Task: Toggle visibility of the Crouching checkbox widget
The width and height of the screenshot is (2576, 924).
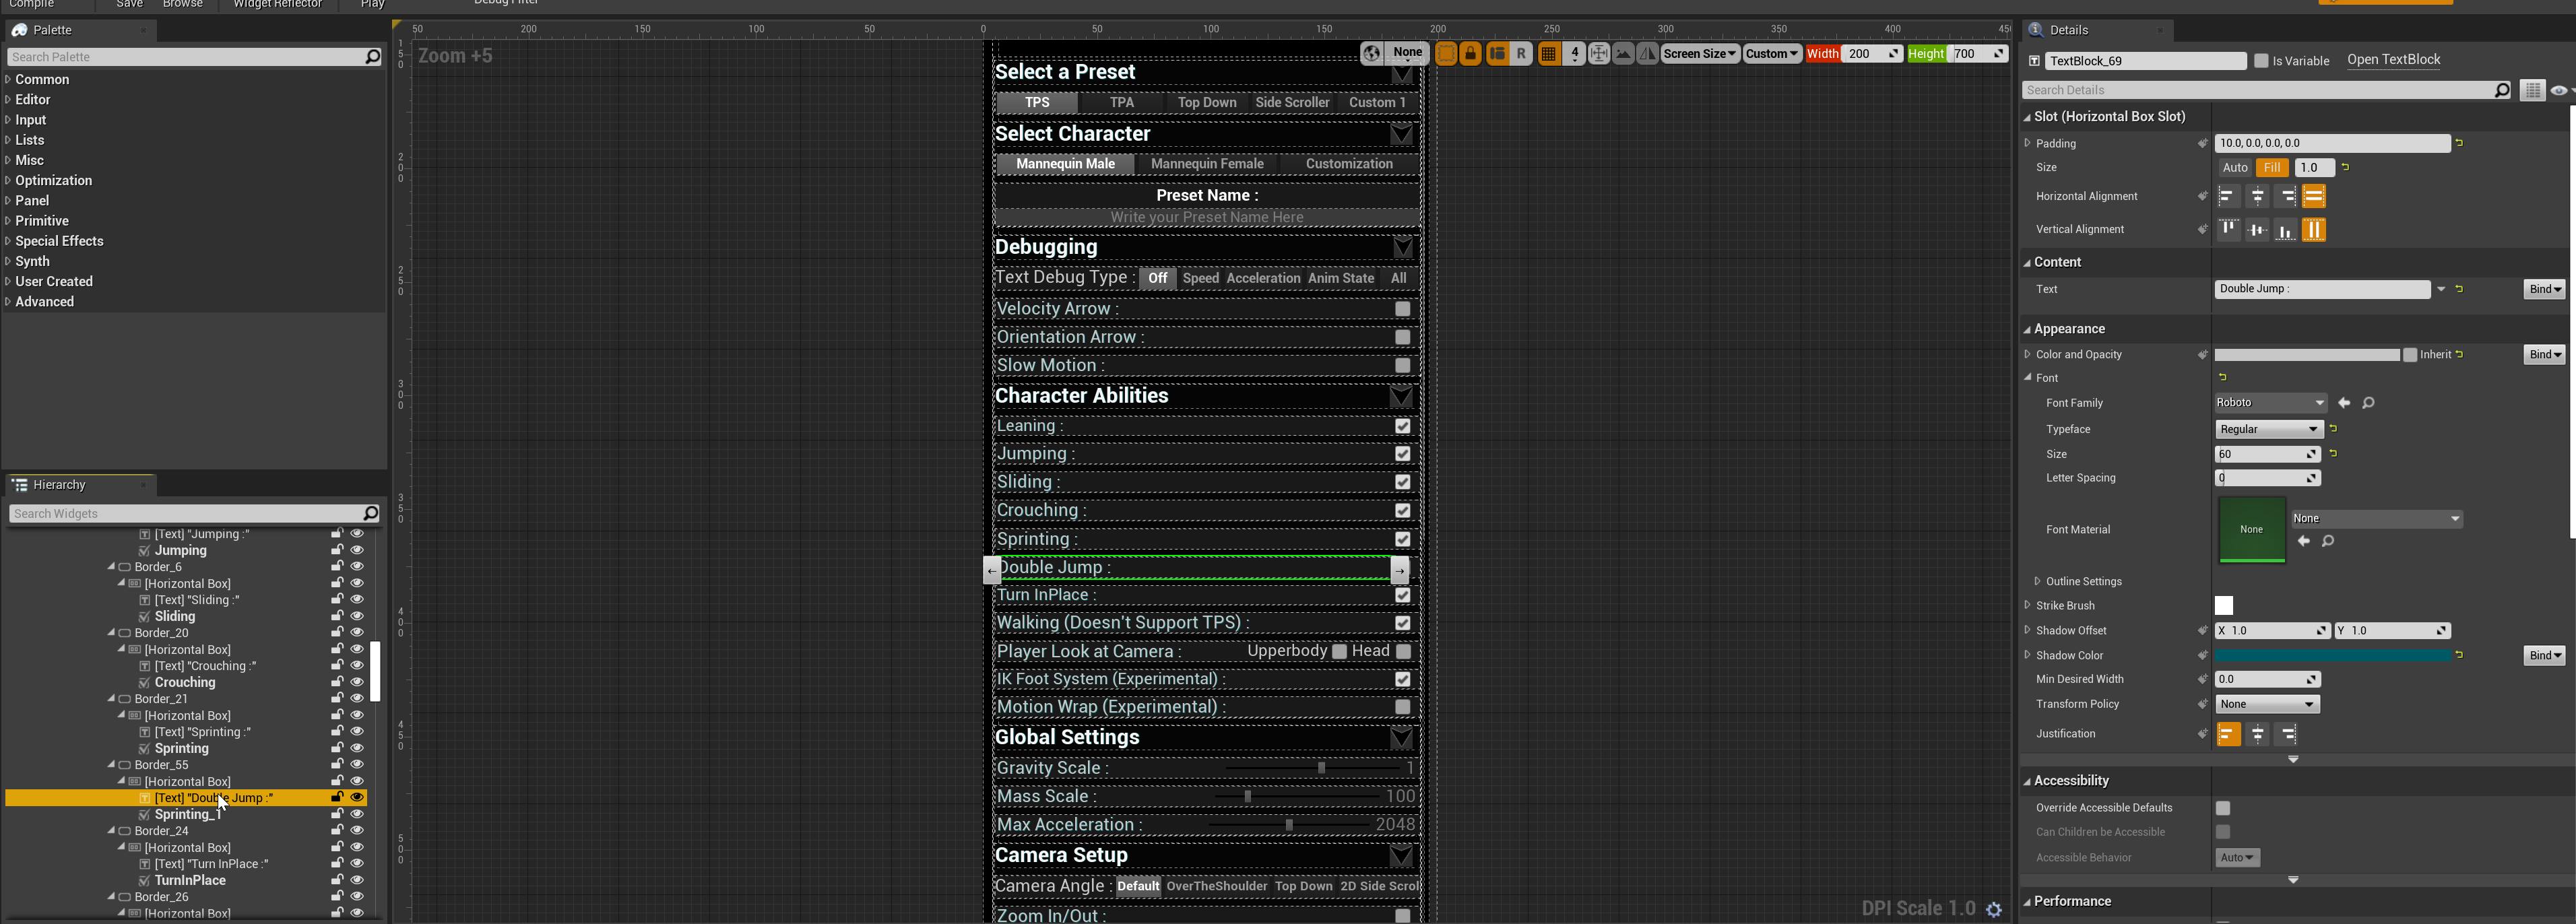Action: point(356,682)
